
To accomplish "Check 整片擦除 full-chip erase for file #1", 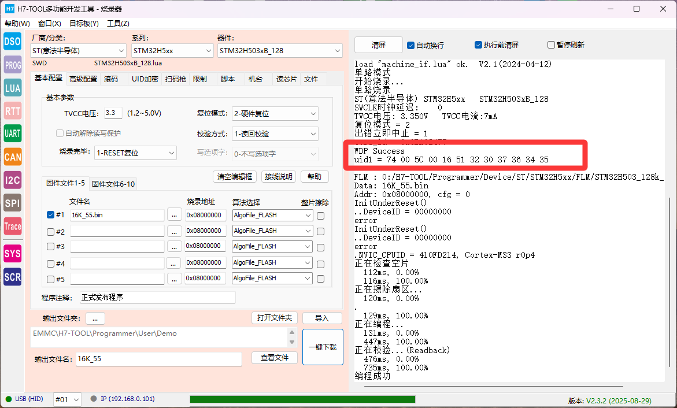I will coord(320,216).
